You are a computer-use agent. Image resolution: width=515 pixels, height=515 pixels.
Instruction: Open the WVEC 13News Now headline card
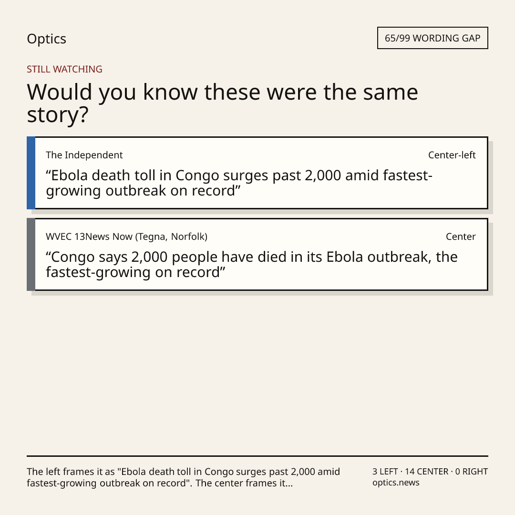pyautogui.click(x=257, y=254)
